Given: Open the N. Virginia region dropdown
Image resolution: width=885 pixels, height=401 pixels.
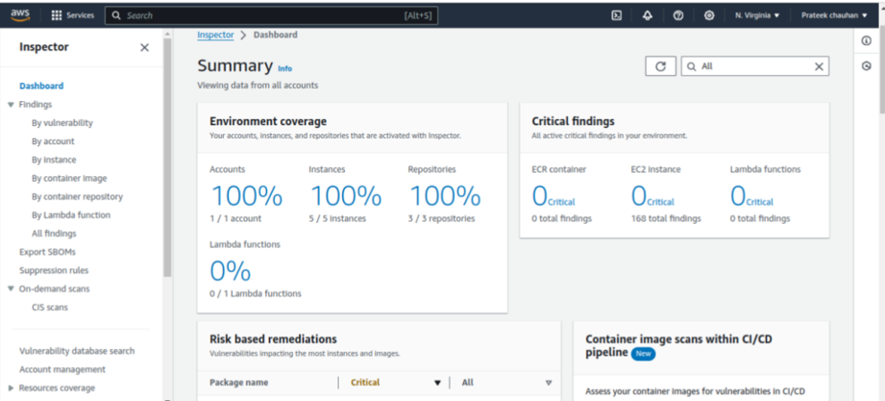Looking at the screenshot, I should click(757, 15).
